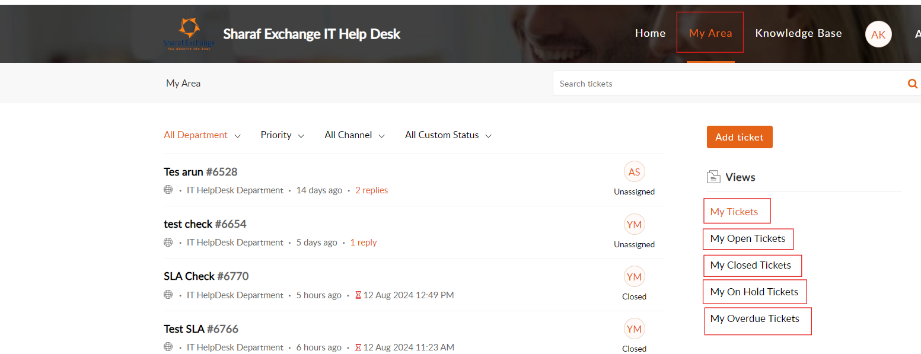Open ticket Tes arun #6528
Viewport: 921px width, 354px height.
tap(200, 172)
